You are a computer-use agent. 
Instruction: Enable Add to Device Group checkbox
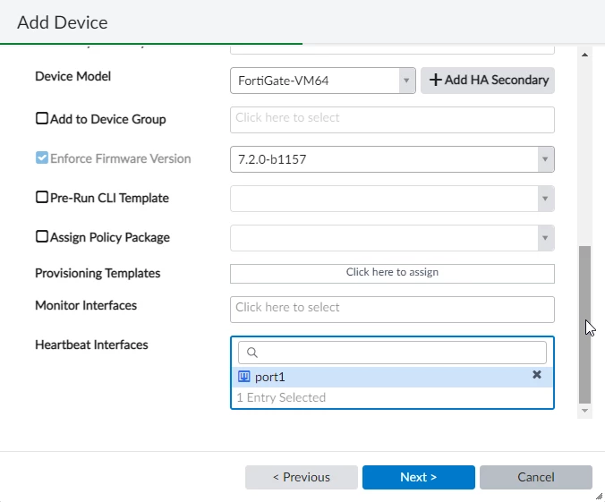point(42,118)
